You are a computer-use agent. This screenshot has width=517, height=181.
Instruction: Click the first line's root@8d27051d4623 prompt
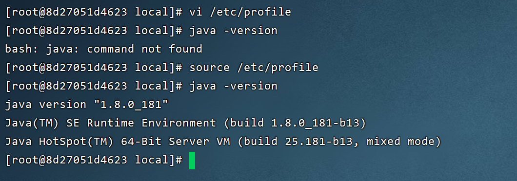(x=70, y=13)
